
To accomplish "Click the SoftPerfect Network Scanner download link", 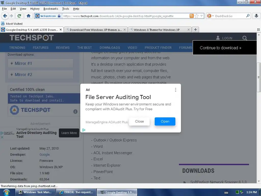I will click(x=218, y=182).
